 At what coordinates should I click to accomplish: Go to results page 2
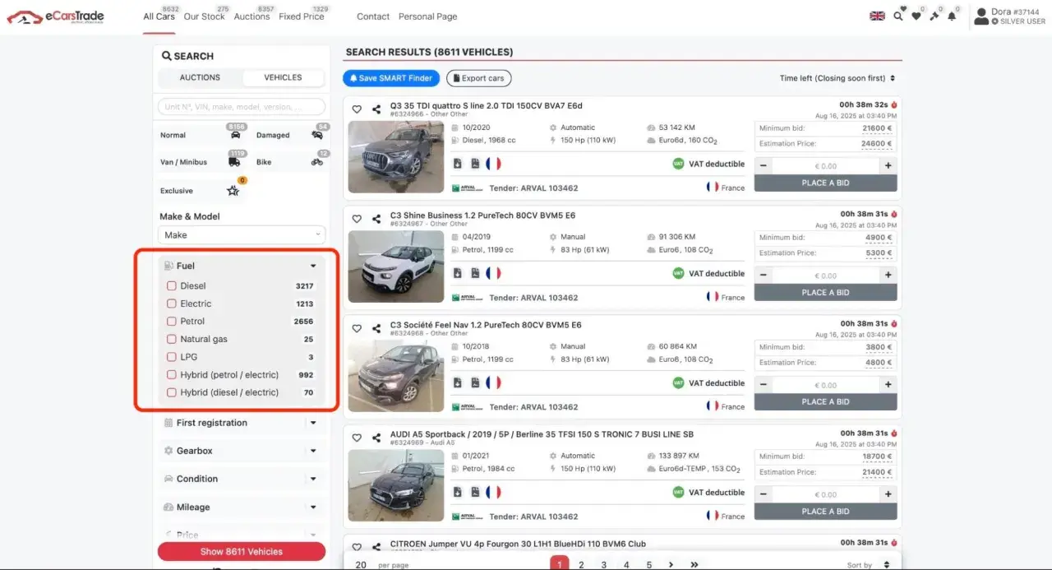[x=581, y=565]
